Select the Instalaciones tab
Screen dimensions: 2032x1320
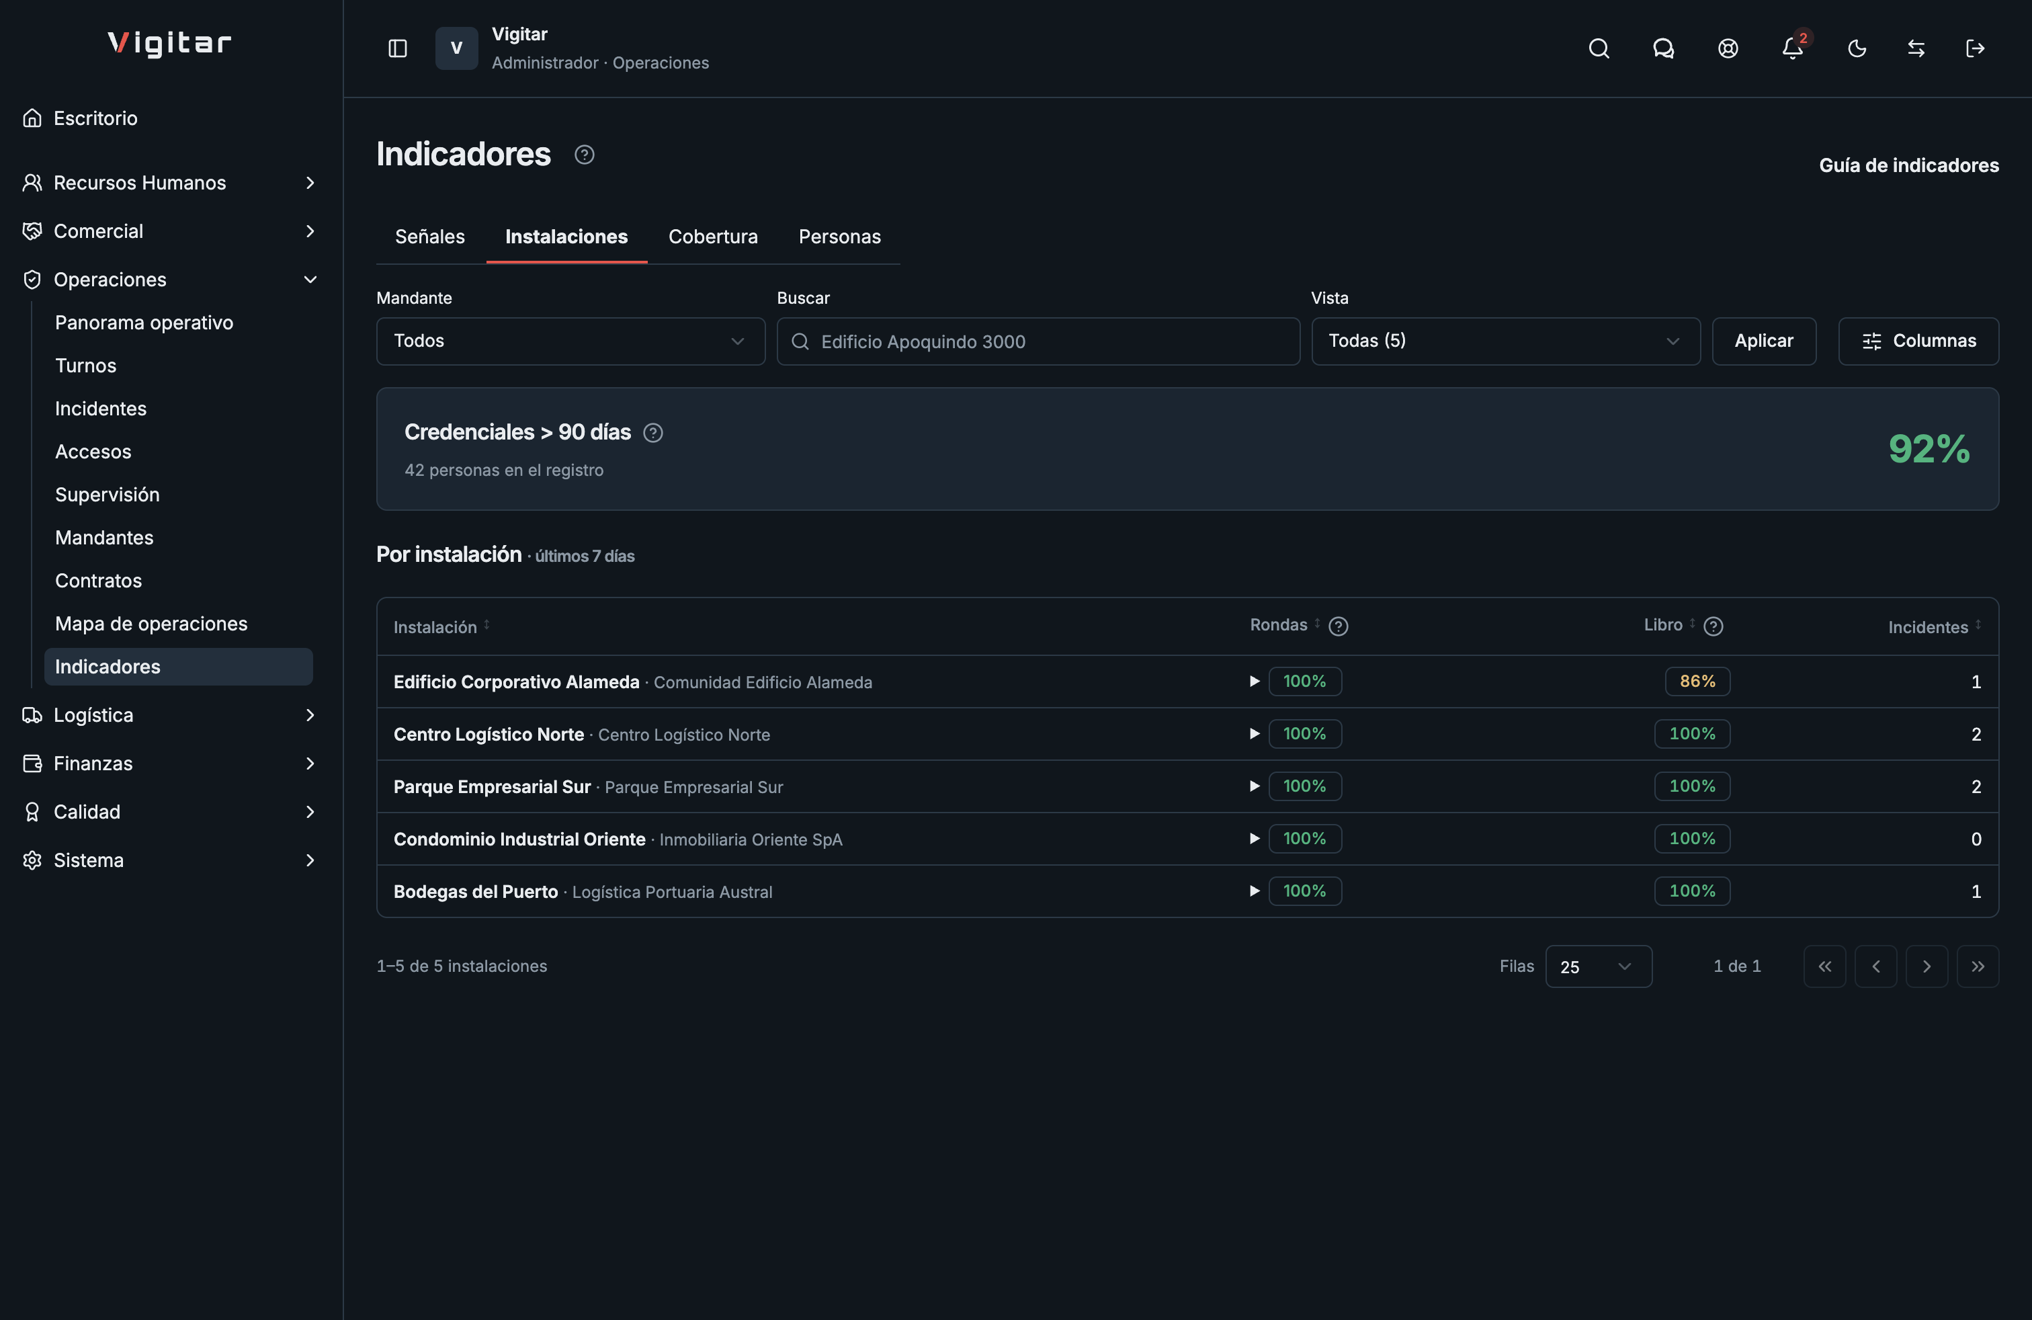point(566,237)
